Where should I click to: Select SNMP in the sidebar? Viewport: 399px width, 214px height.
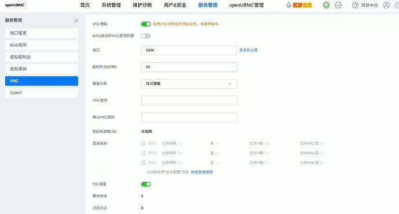(42, 93)
